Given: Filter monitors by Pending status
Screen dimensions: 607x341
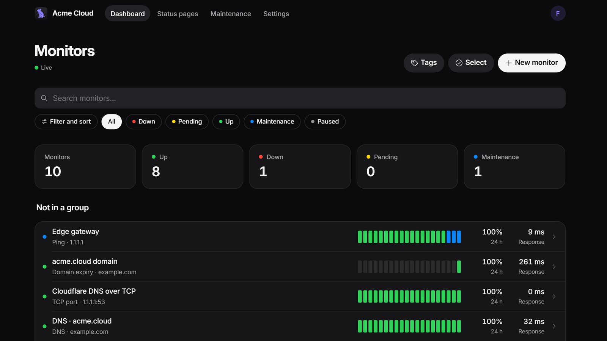Looking at the screenshot, I should pos(187,122).
